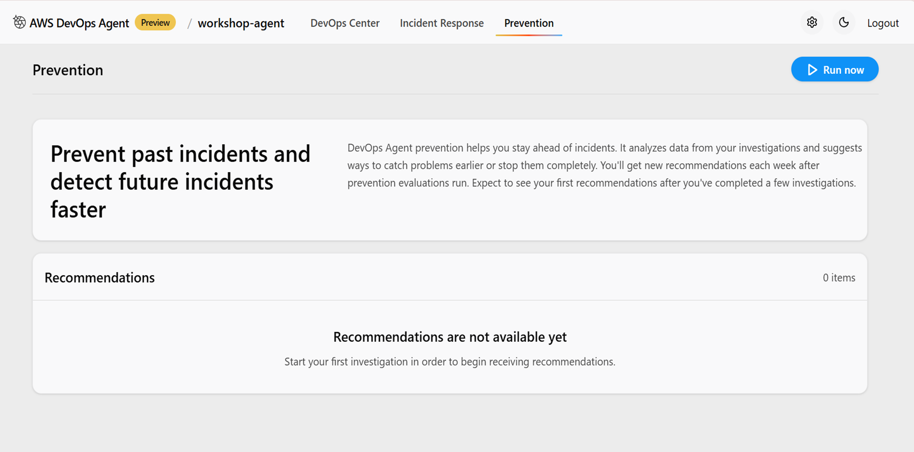The height and width of the screenshot is (452, 914).
Task: Toggle dark mode with moon icon
Action: click(843, 23)
